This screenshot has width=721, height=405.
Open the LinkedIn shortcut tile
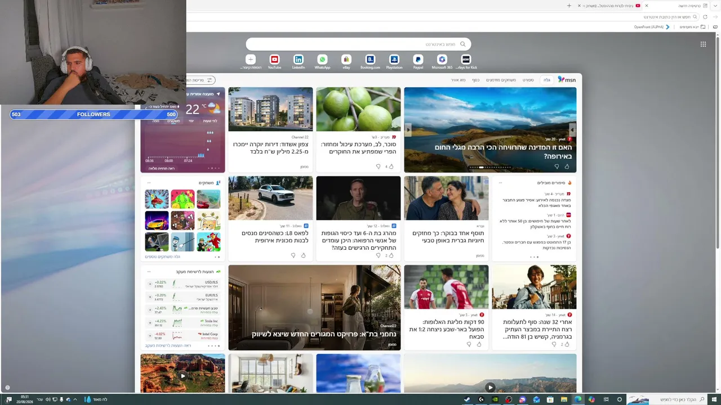[x=299, y=60]
